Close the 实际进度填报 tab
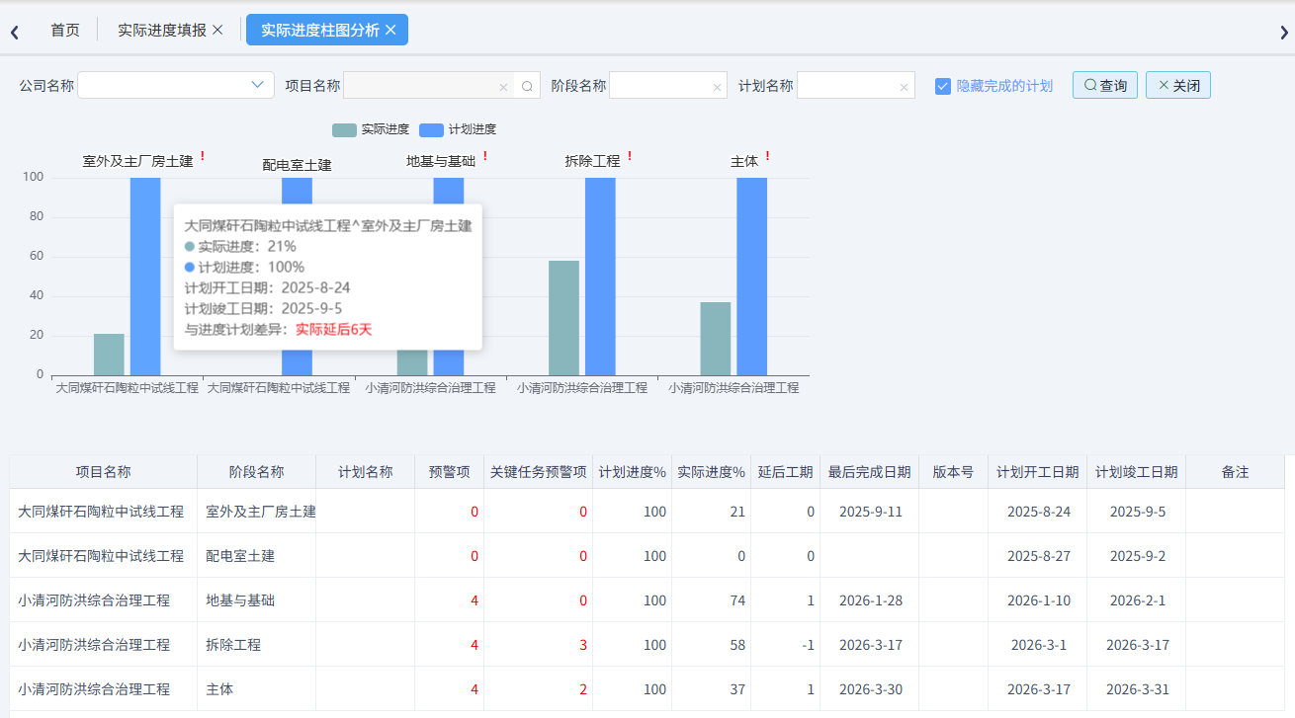Image resolution: width=1295 pixels, height=718 pixels. coord(217,30)
